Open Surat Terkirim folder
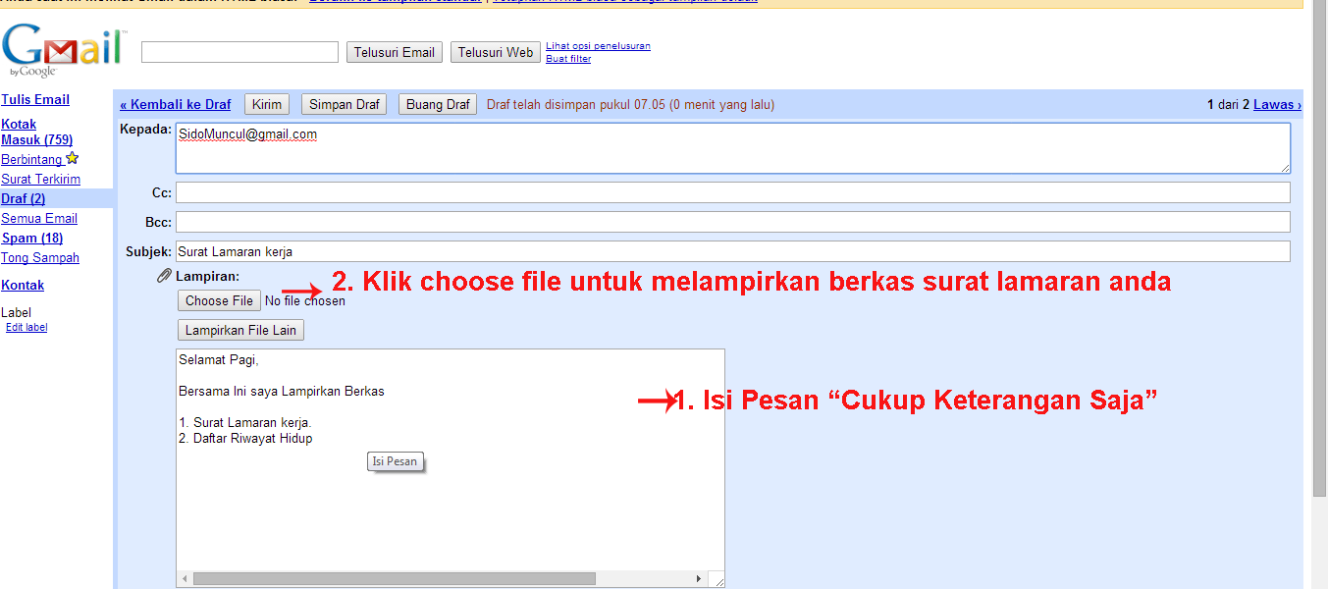Viewport: 1328px width, 589px height. [x=41, y=179]
